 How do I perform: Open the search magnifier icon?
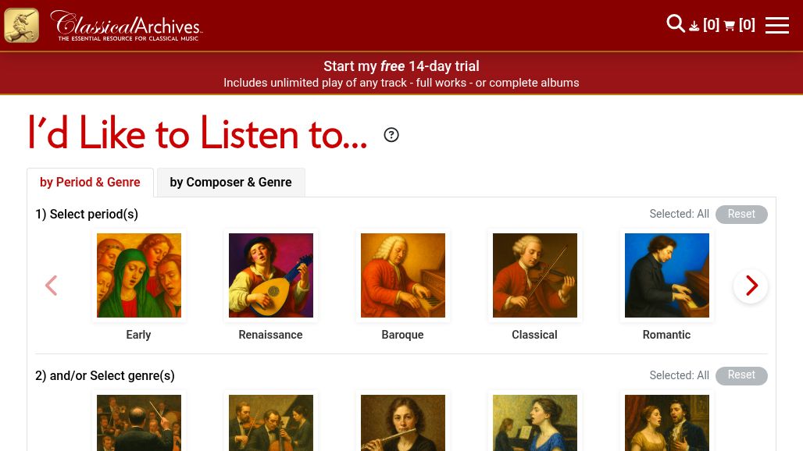click(675, 24)
